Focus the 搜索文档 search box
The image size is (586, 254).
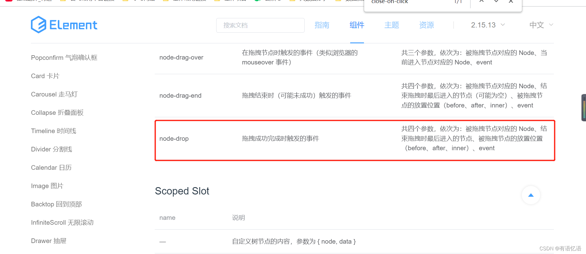tap(260, 25)
